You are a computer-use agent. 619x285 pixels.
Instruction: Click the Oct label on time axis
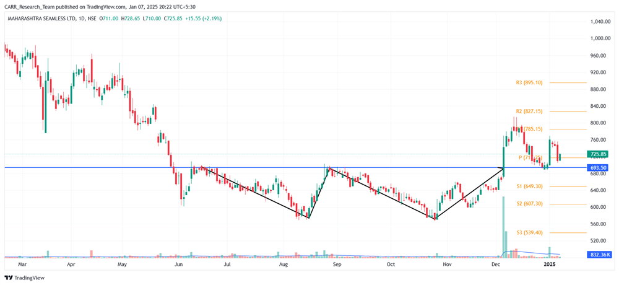pos(391,264)
